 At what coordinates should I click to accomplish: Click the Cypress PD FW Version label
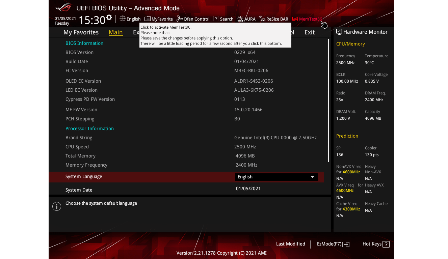(90, 99)
